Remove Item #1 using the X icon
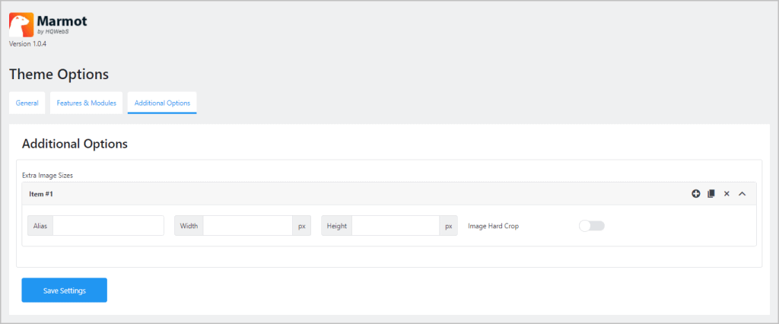Image resolution: width=779 pixels, height=324 pixels. point(727,194)
